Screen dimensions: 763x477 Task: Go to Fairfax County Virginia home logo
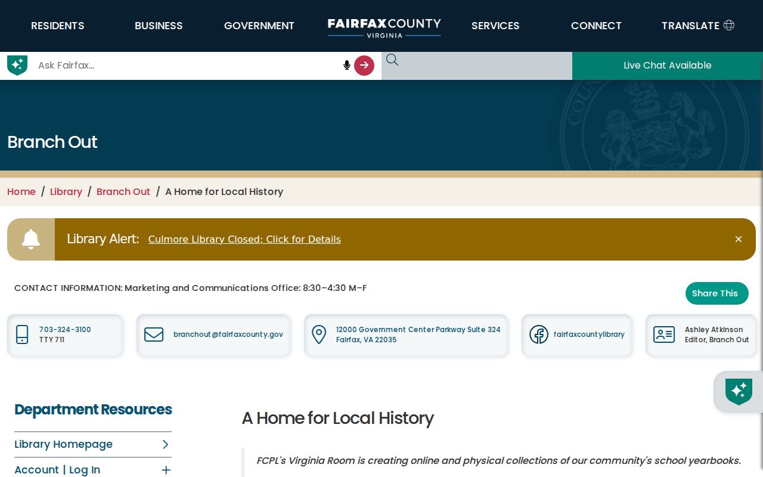tap(384, 27)
